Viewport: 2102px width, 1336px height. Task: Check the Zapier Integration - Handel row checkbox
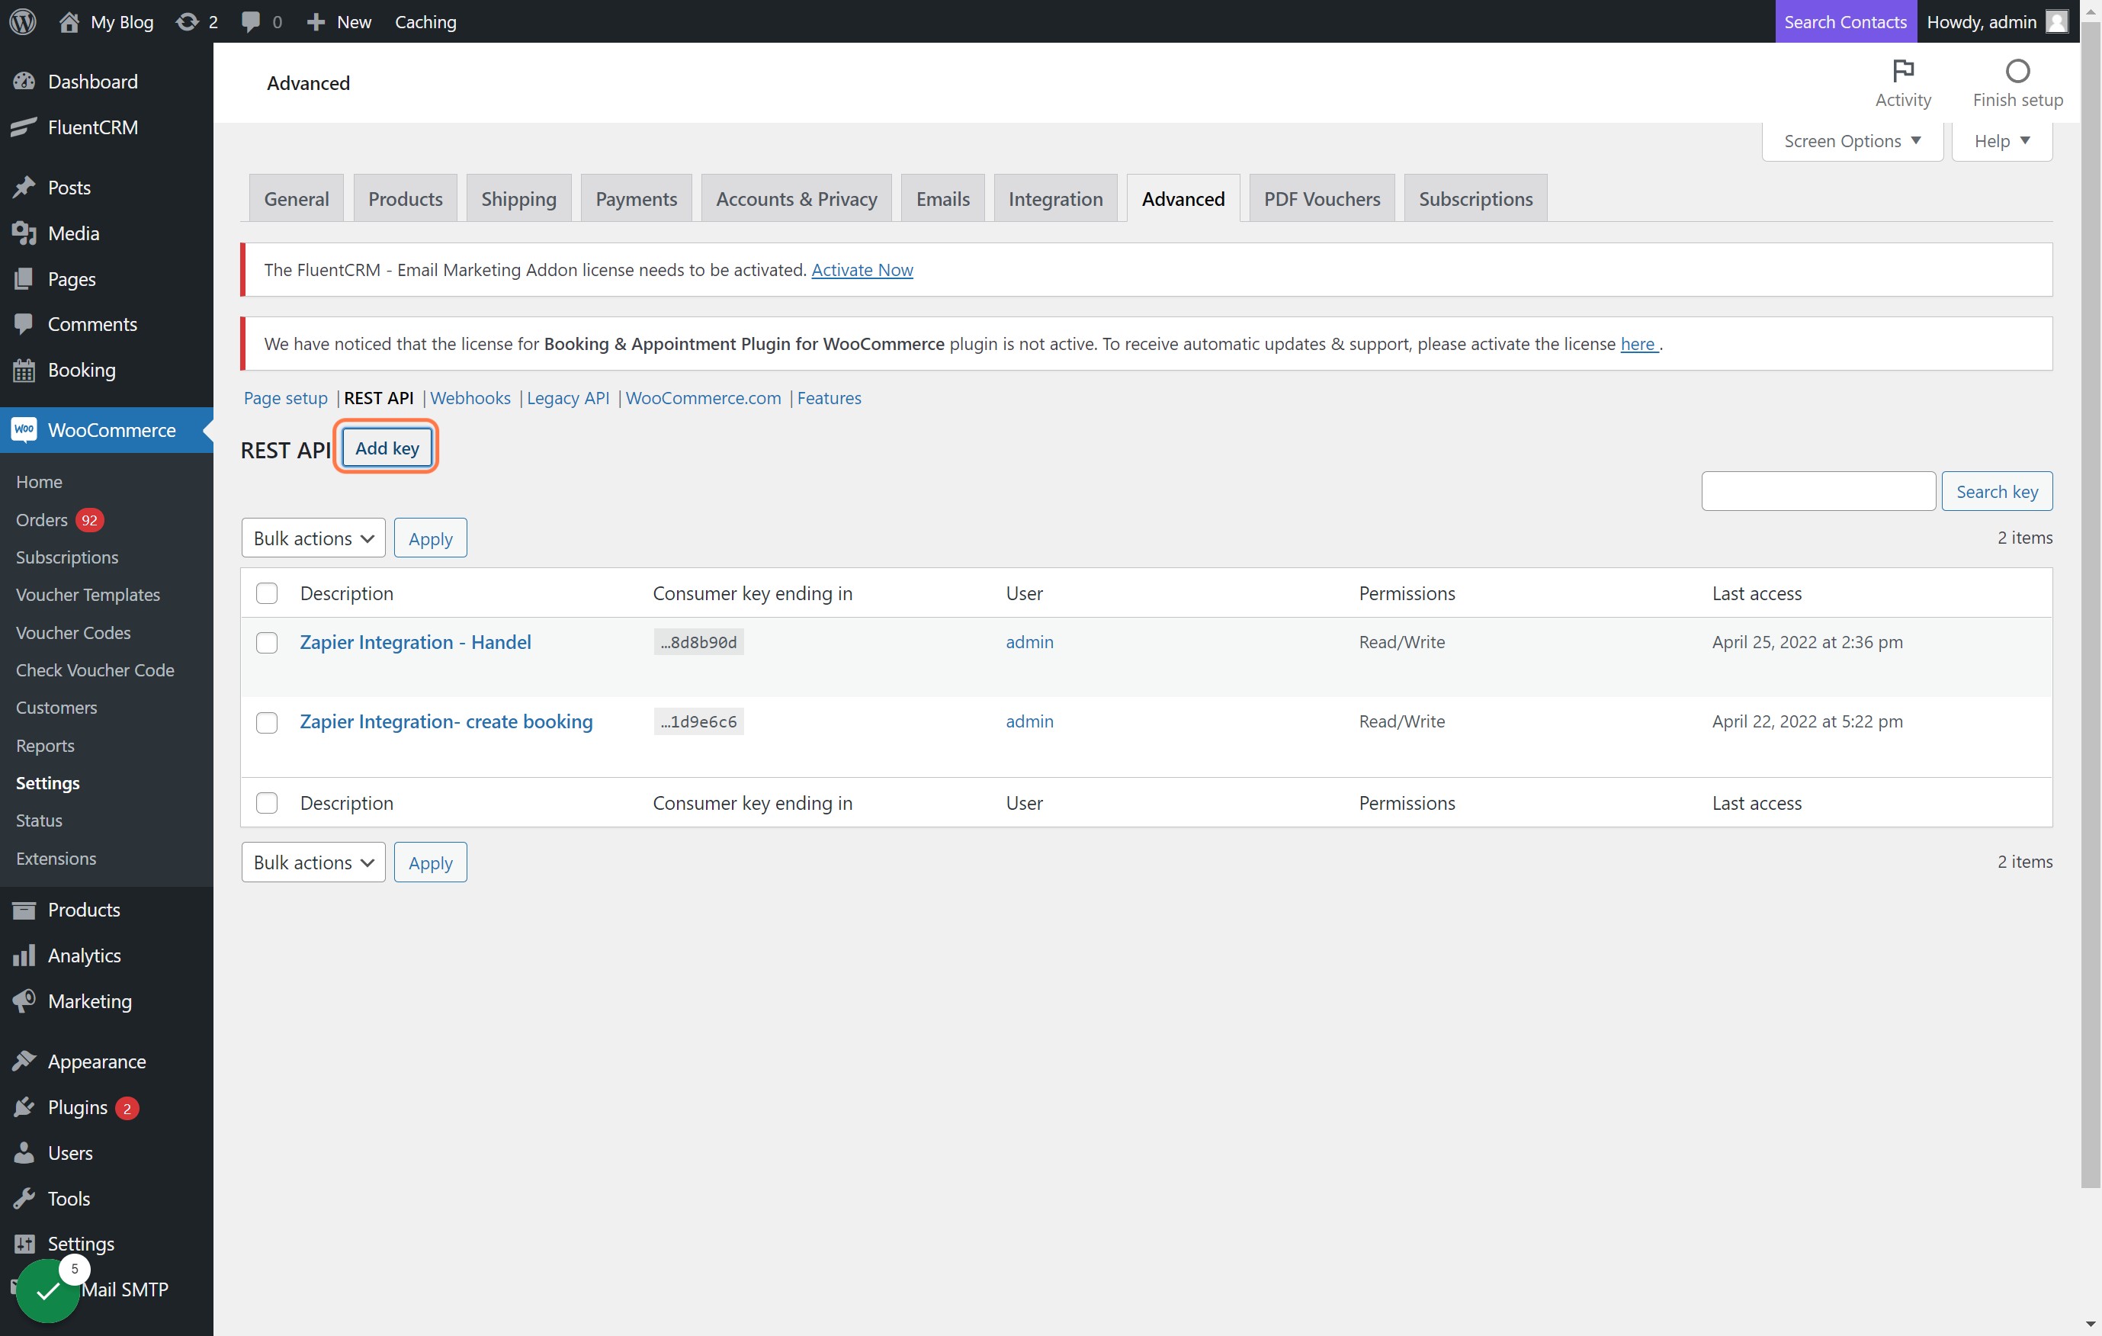click(266, 642)
